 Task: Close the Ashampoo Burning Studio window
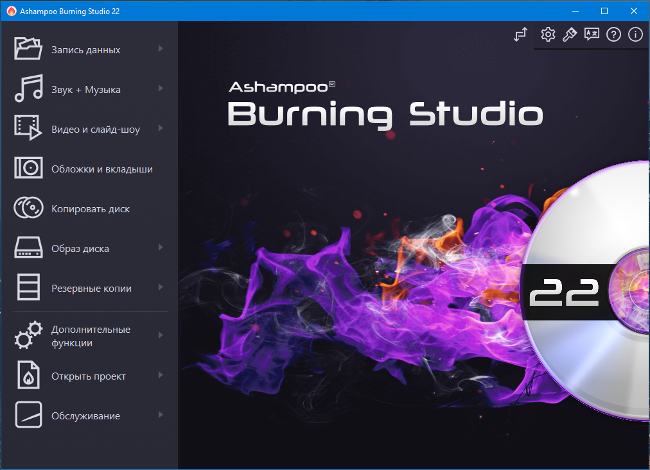click(634, 11)
